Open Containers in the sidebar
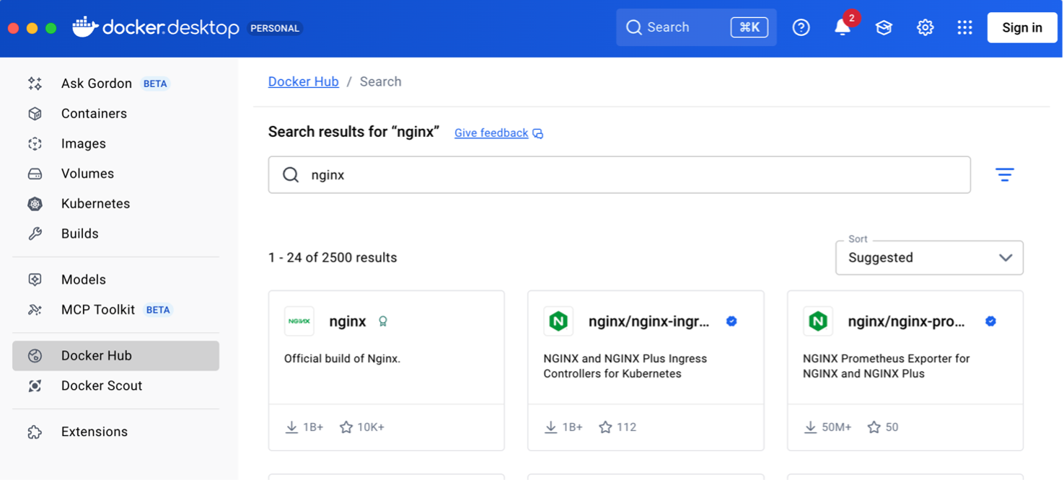The width and height of the screenshot is (1064, 482). pos(94,114)
